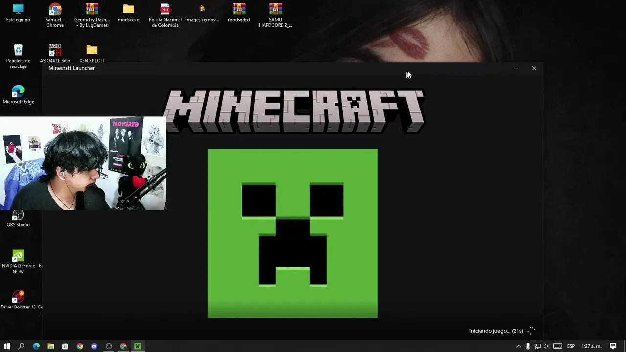The height and width of the screenshot is (352, 626).
Task: Click the green Creeper face image
Action: tap(292, 233)
